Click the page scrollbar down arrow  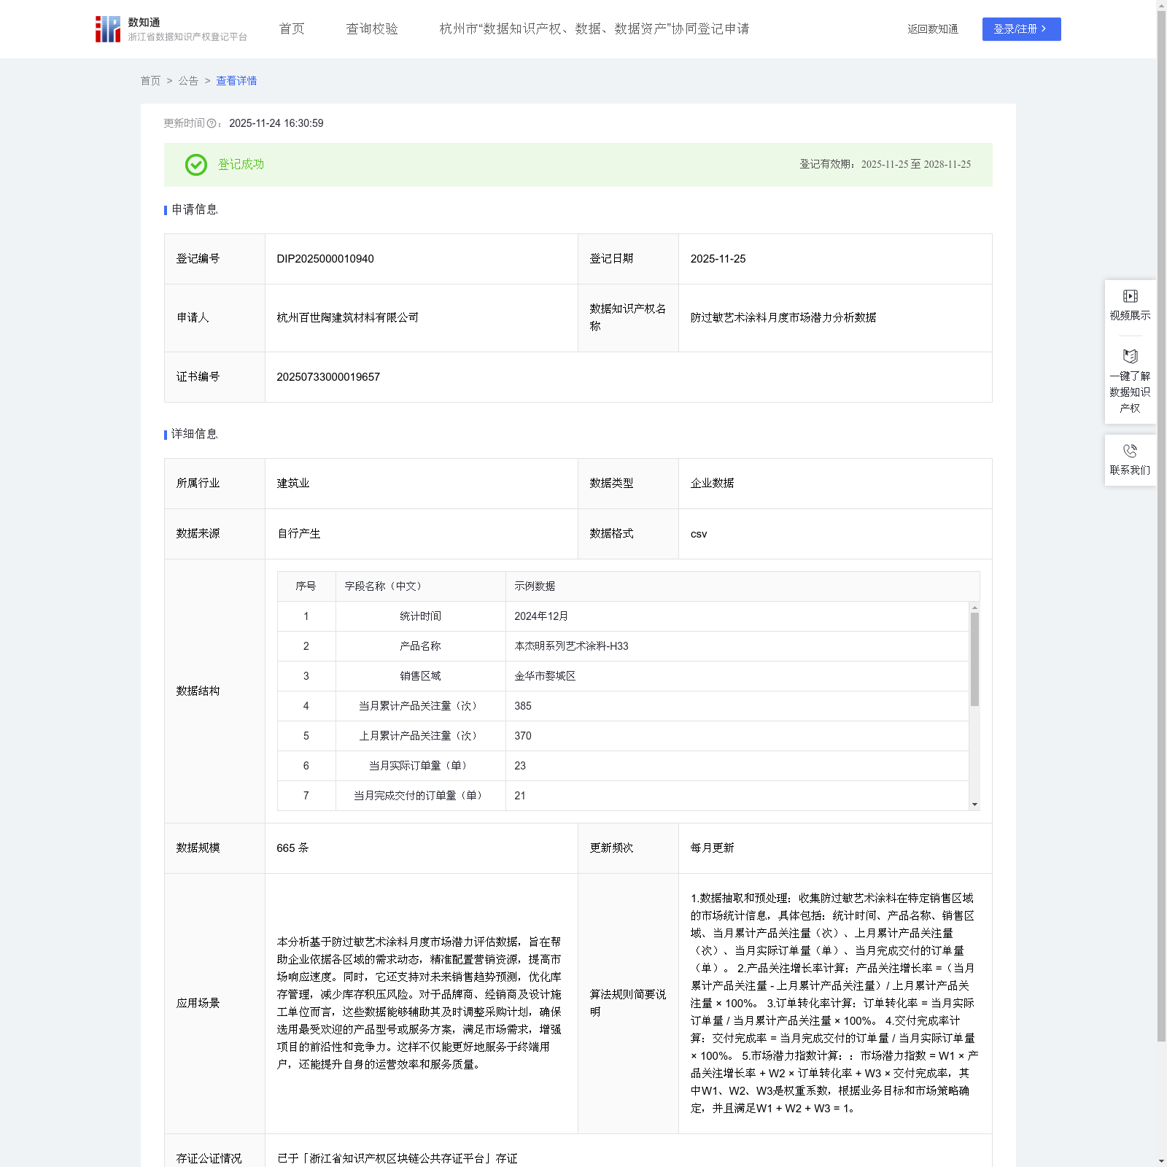[1161, 1161]
